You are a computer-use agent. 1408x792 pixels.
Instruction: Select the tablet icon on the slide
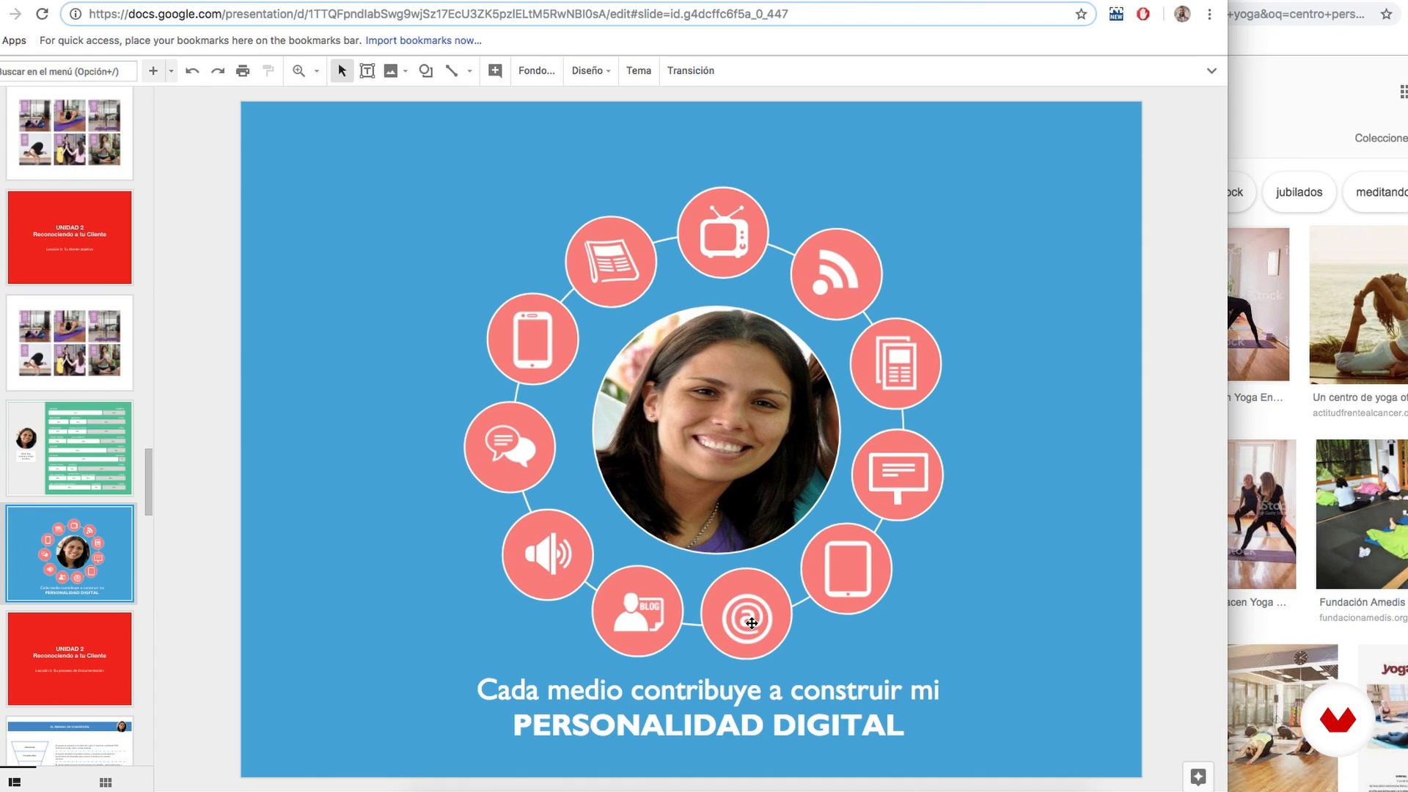(x=846, y=568)
